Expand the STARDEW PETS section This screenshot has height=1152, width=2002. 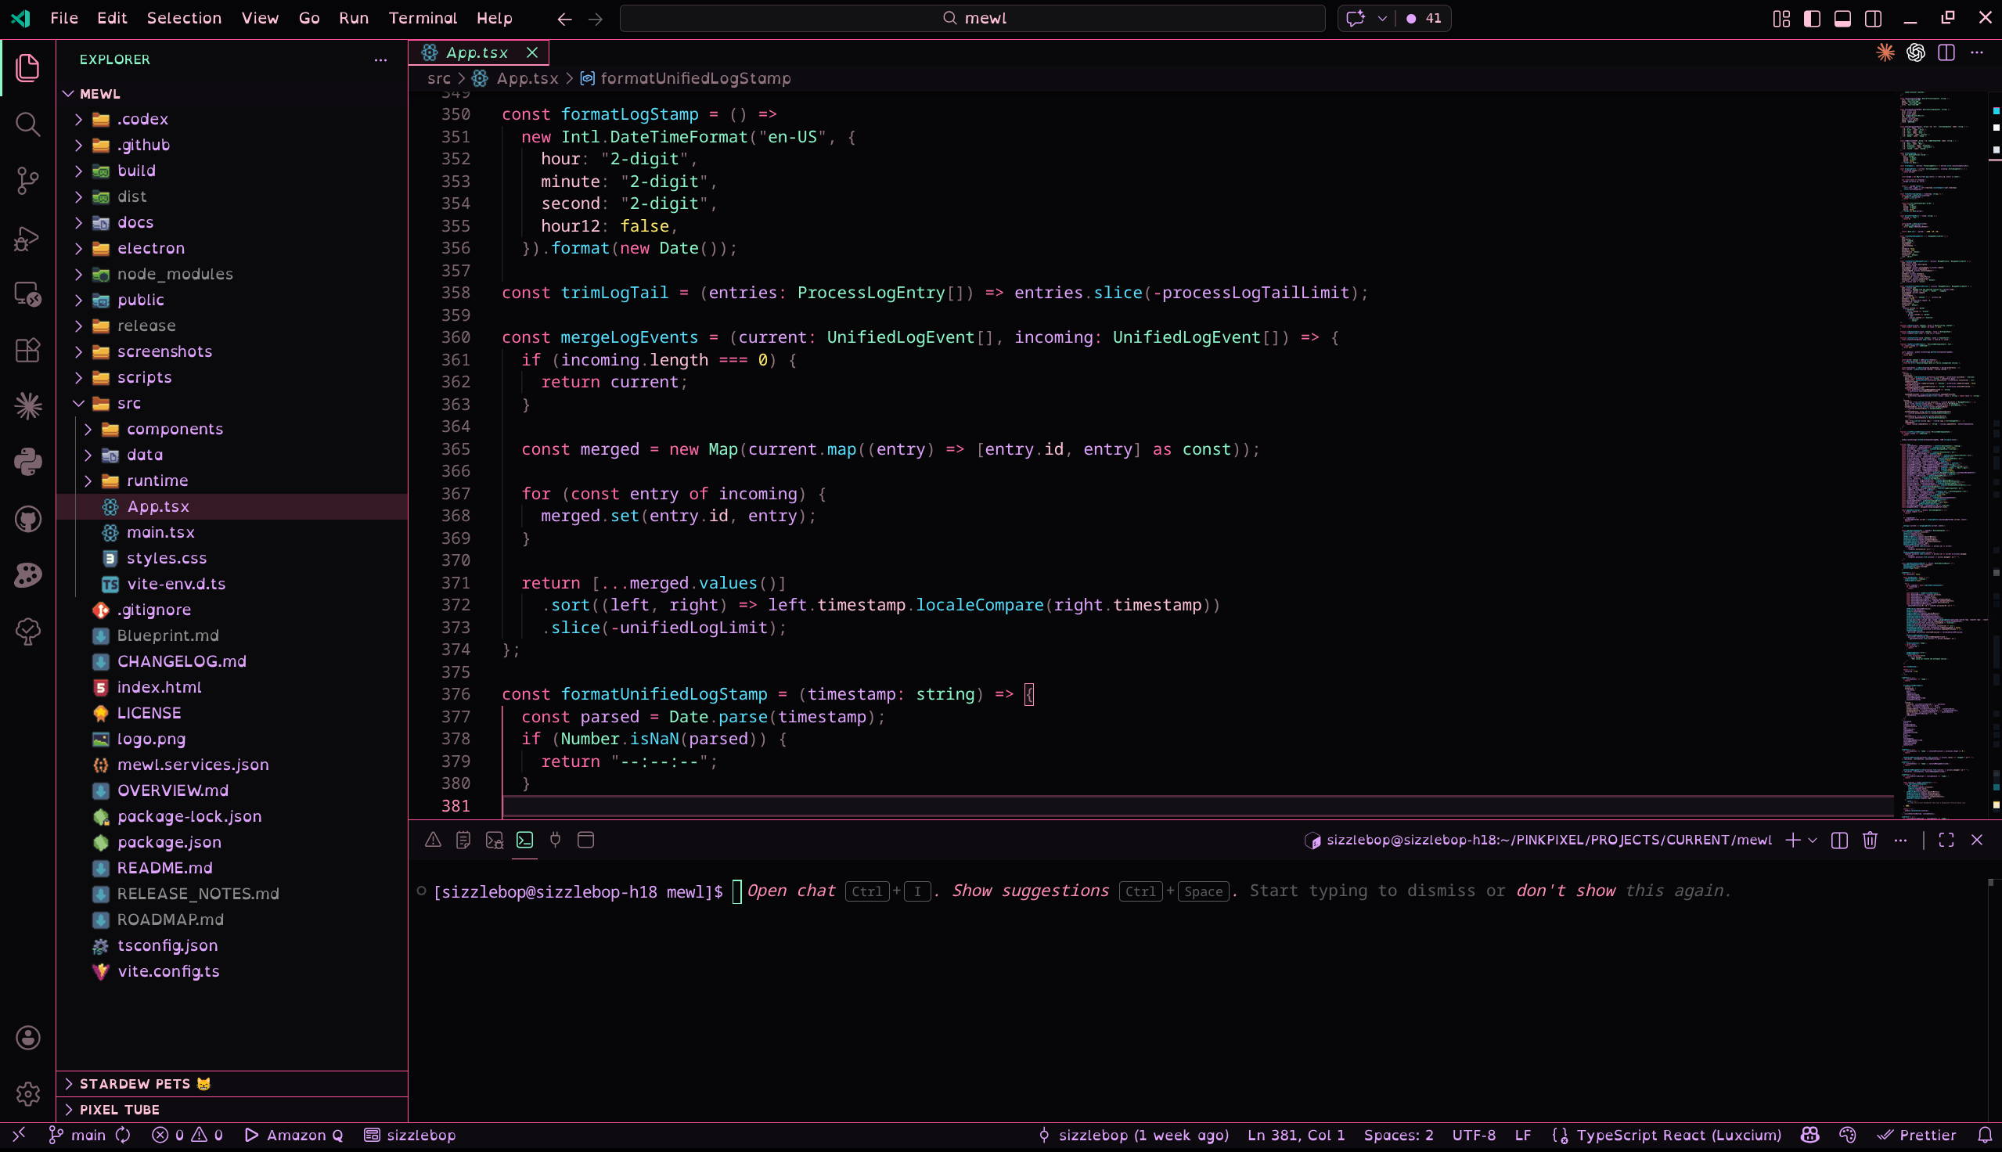point(135,1084)
